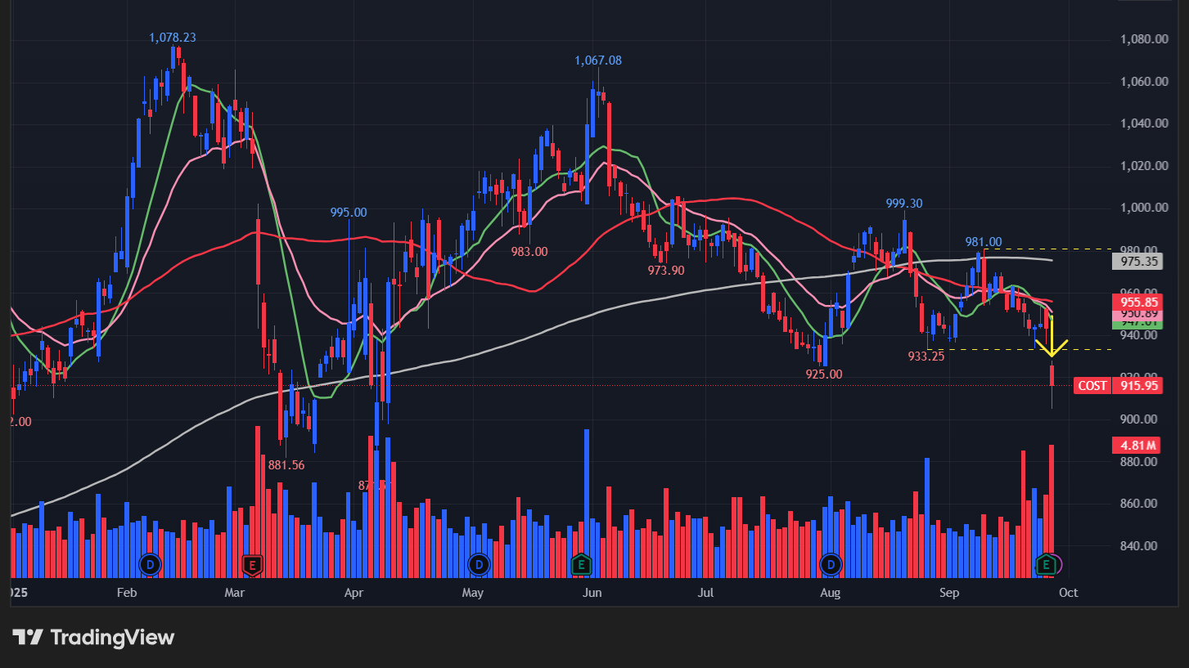Open the green earnings E marker near June
The height and width of the screenshot is (668, 1189).
point(581,564)
